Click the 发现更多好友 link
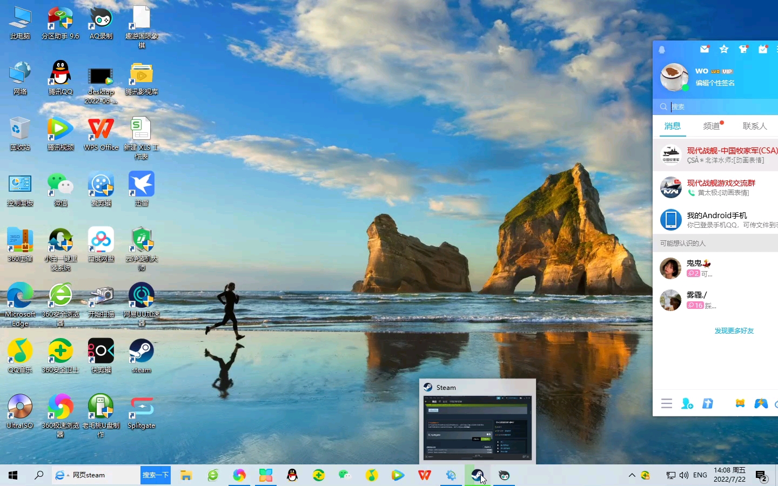778x486 pixels. (734, 331)
